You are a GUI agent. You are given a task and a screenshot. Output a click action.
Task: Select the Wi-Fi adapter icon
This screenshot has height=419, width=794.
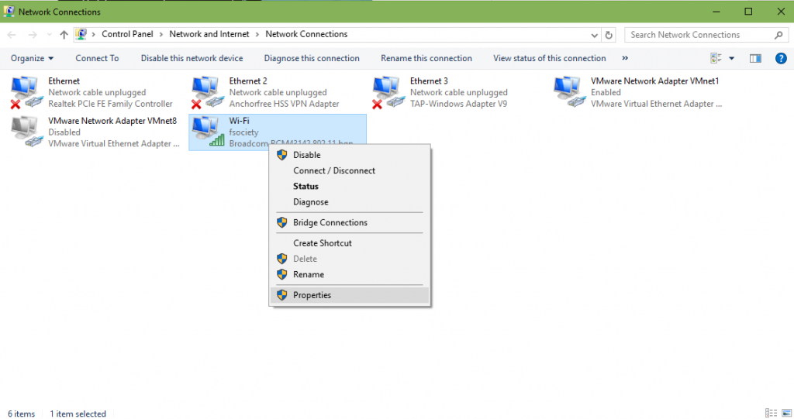tap(207, 132)
